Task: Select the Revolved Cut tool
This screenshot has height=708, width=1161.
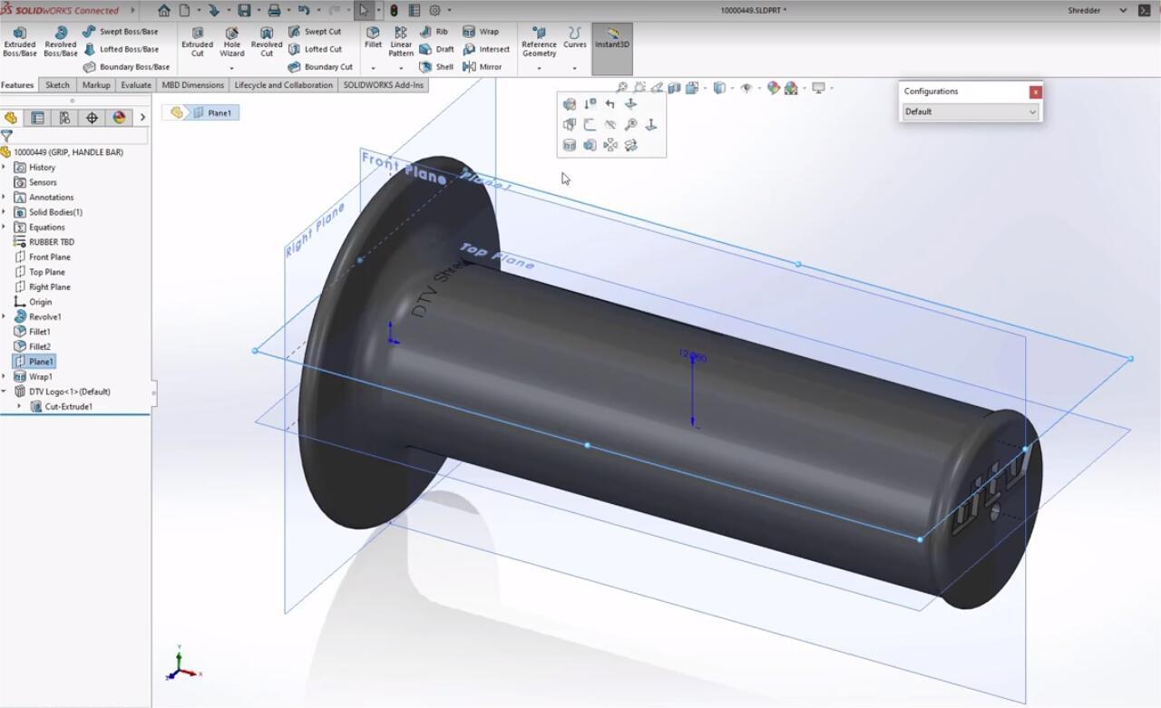Action: point(266,44)
